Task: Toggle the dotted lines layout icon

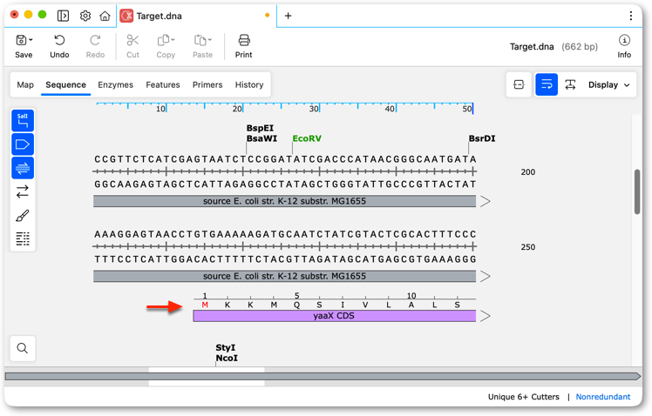Action: pyautogui.click(x=23, y=238)
